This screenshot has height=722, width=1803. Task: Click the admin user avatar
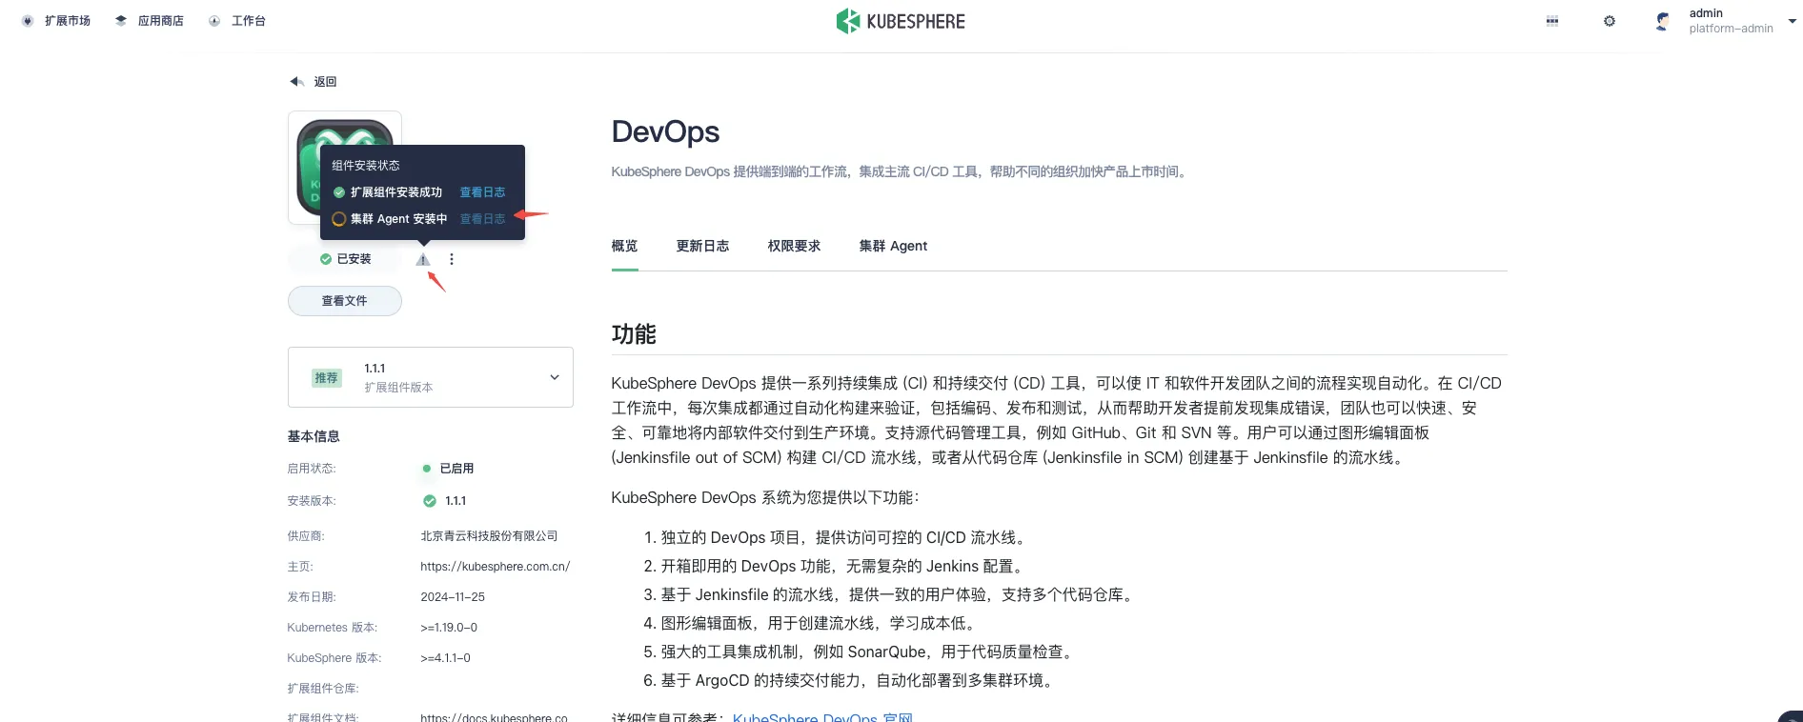point(1663,21)
